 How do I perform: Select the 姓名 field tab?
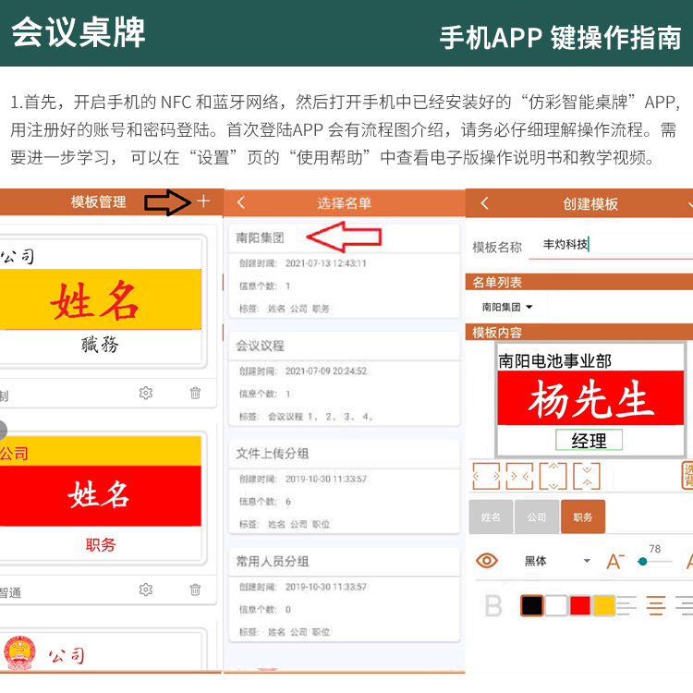(491, 517)
